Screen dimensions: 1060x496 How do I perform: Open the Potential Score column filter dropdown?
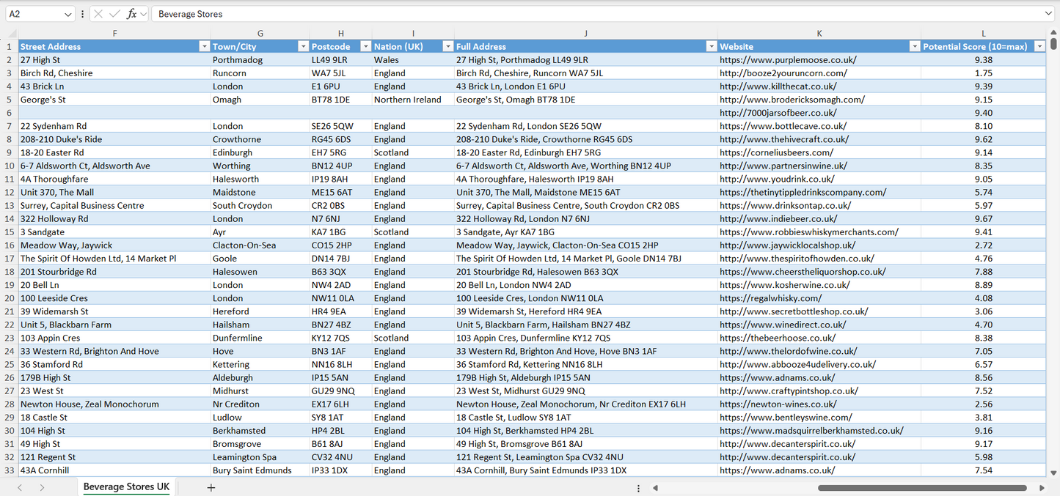[1039, 45]
